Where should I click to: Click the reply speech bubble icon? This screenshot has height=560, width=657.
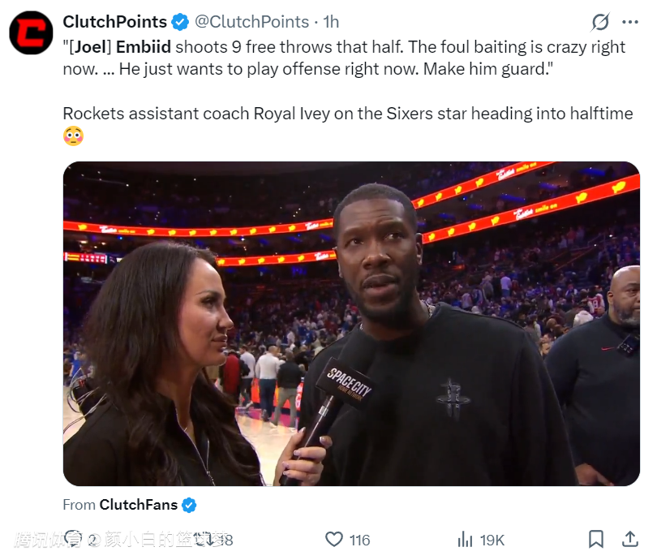(74, 539)
